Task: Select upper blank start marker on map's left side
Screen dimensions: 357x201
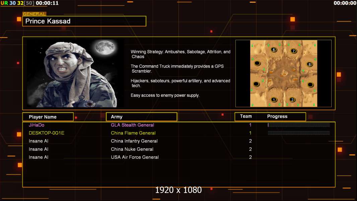Action: point(257,63)
